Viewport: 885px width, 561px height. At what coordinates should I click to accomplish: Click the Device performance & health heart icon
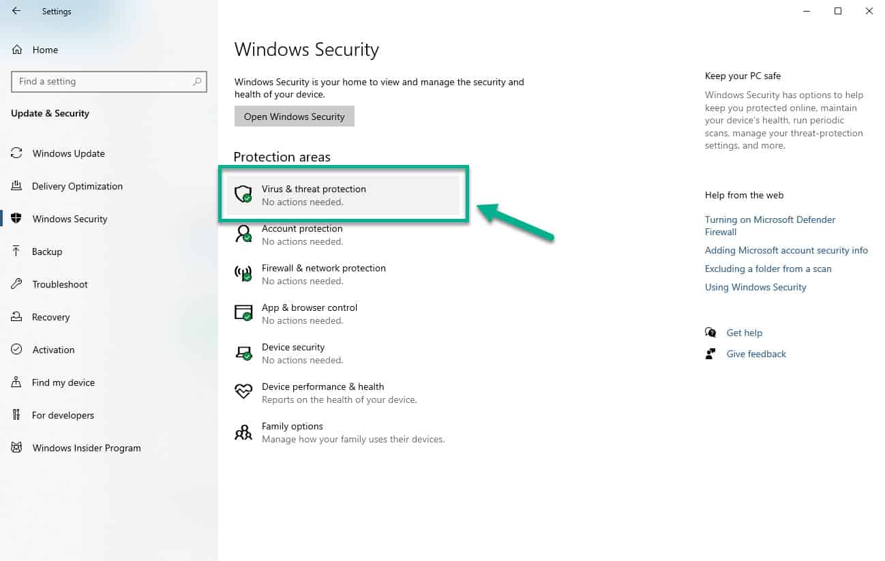pos(243,392)
